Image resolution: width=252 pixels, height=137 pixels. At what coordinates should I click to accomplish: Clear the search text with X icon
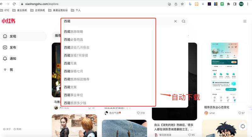(x=175, y=21)
